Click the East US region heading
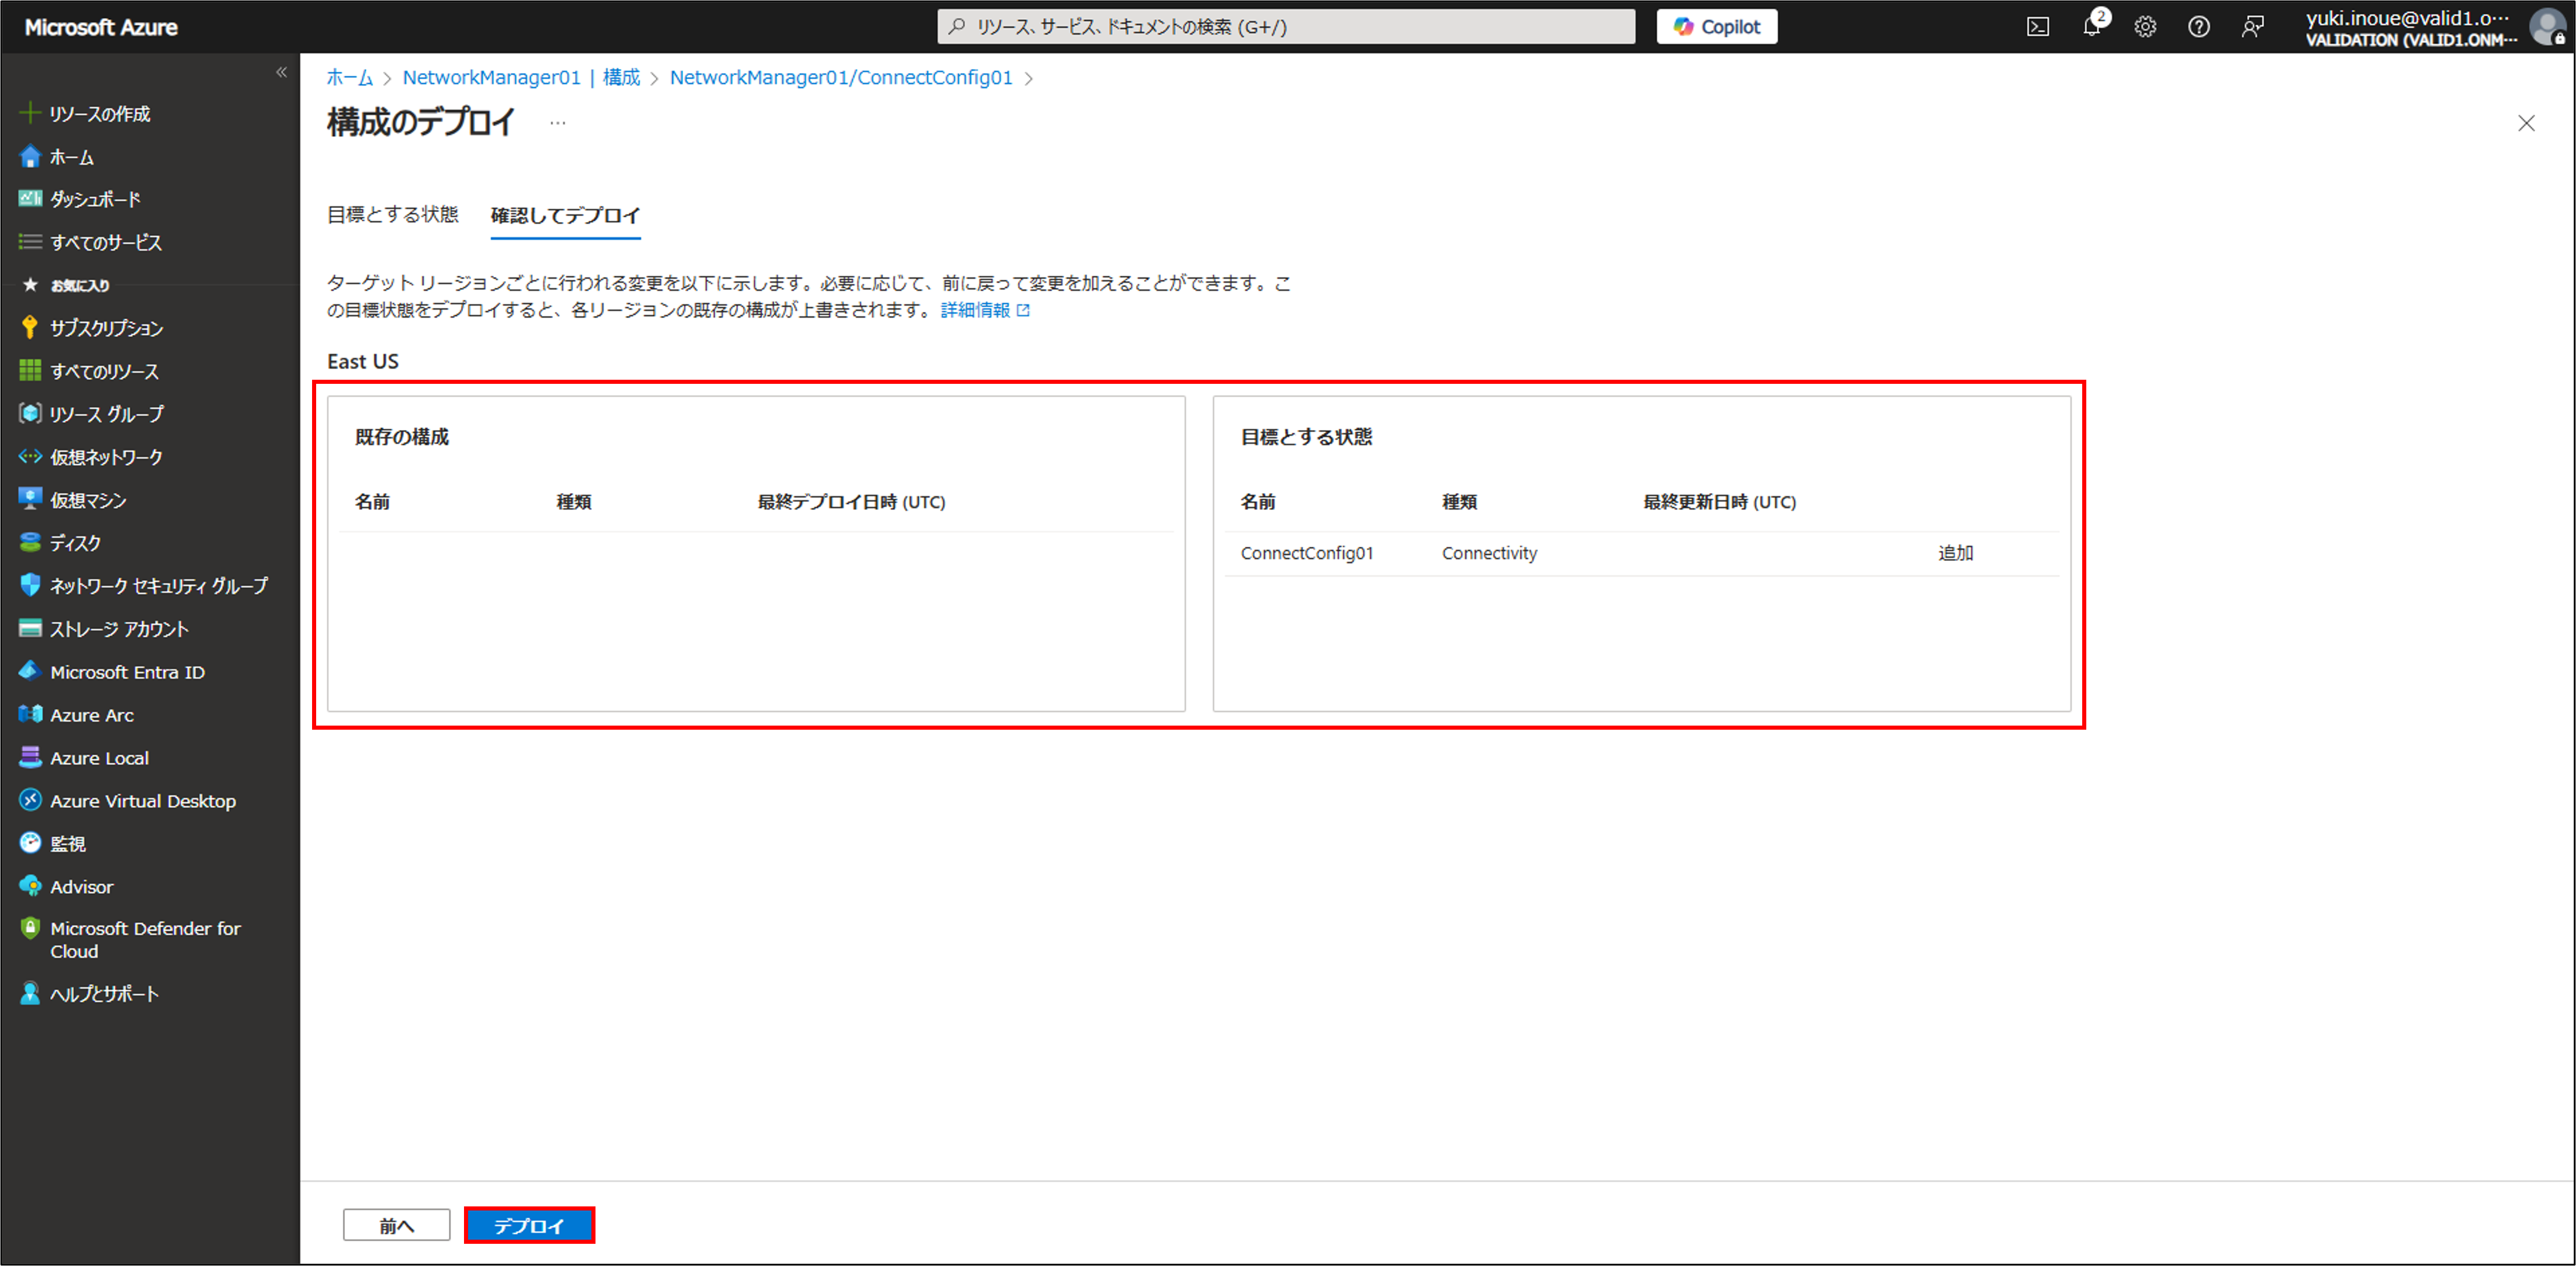The height and width of the screenshot is (1266, 2576). pyautogui.click(x=362, y=361)
